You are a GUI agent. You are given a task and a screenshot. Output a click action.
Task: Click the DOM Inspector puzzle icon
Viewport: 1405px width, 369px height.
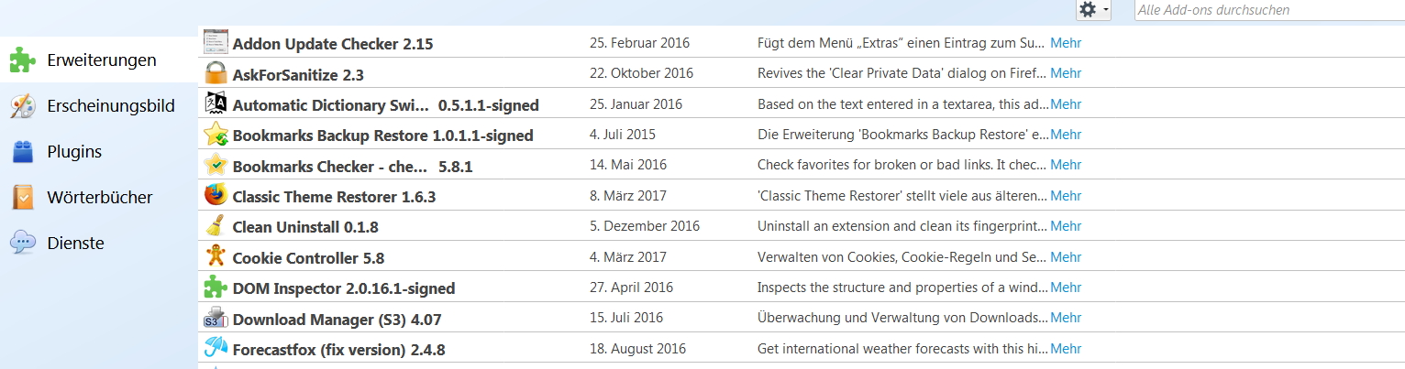216,288
